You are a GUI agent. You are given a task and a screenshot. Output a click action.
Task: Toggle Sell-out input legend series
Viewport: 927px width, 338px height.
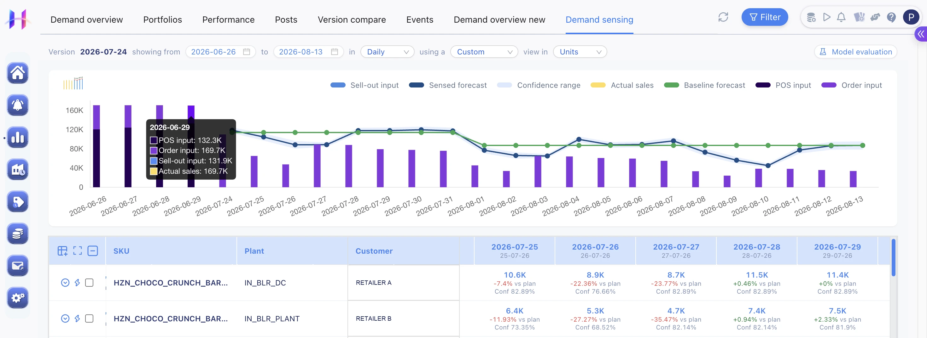pos(364,85)
